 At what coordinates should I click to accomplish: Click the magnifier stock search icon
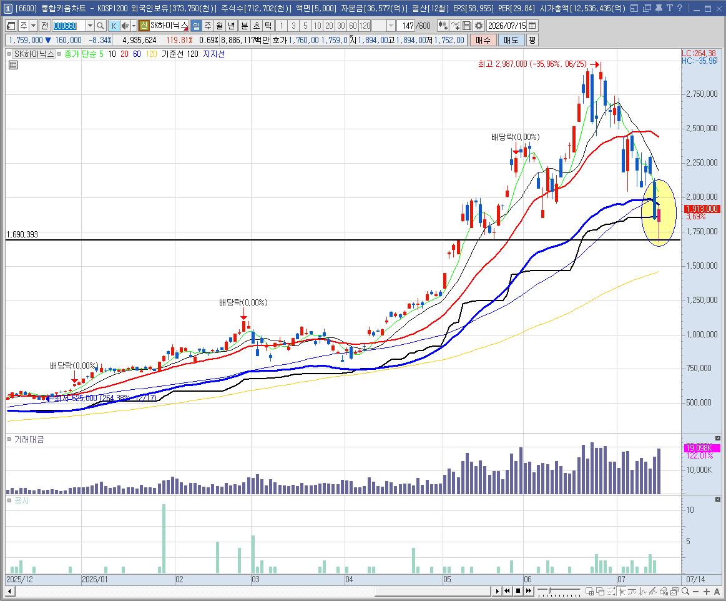pos(100,26)
